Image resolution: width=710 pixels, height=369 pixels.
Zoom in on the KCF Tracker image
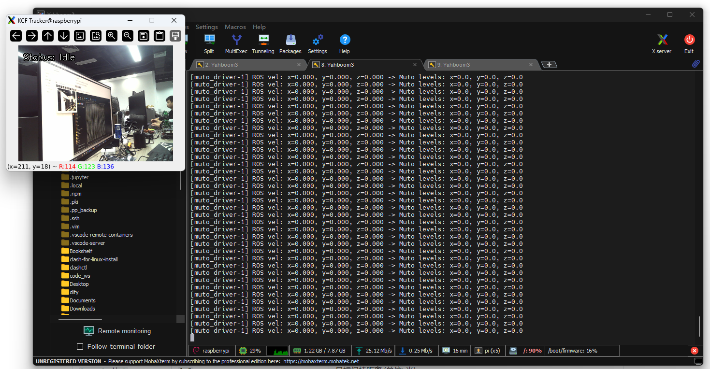tap(112, 35)
